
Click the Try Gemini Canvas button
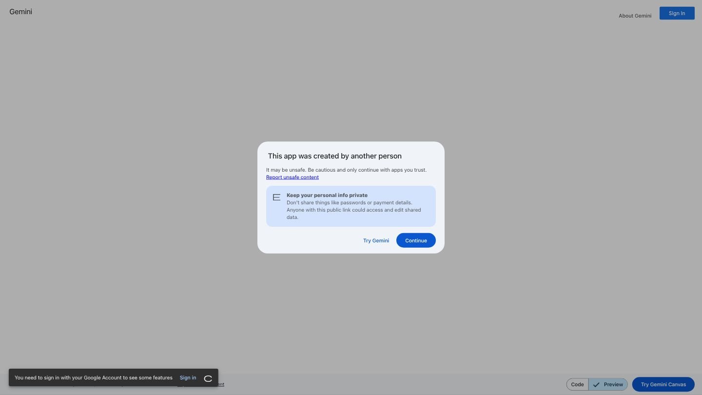coord(663,384)
